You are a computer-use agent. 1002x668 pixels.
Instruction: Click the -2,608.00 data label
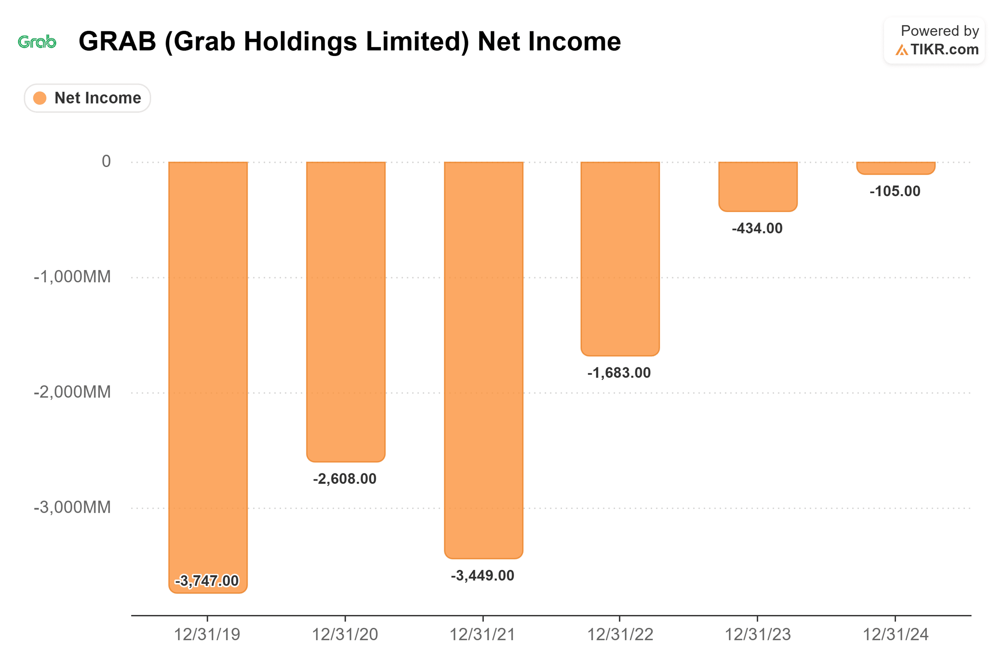(x=345, y=479)
